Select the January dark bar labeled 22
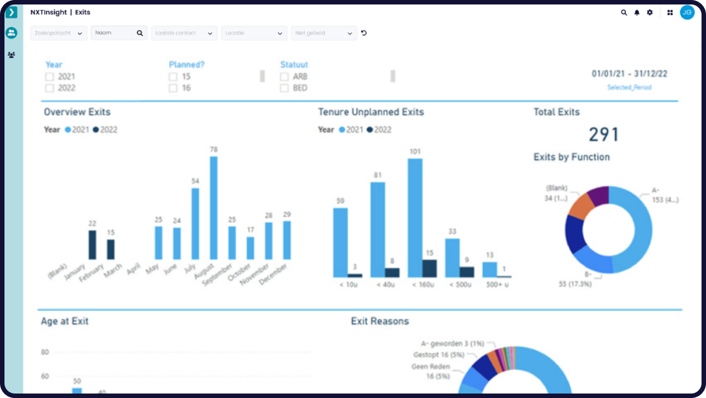706x398 pixels. click(x=92, y=245)
